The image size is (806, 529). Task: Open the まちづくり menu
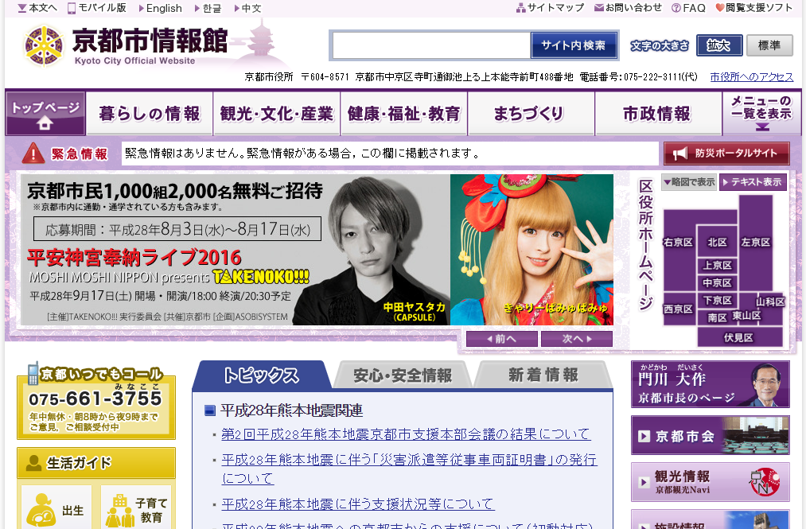click(x=531, y=114)
